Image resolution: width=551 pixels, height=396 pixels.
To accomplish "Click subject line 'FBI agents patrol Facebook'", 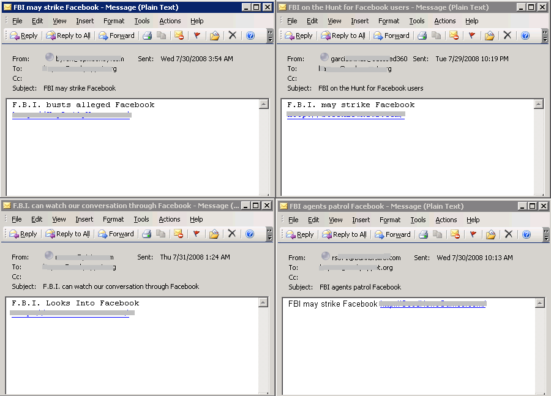I will [x=360, y=287].
